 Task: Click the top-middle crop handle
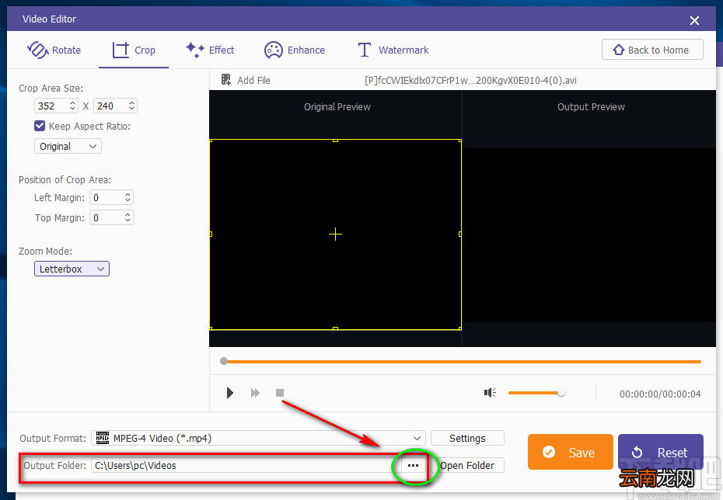(335, 140)
